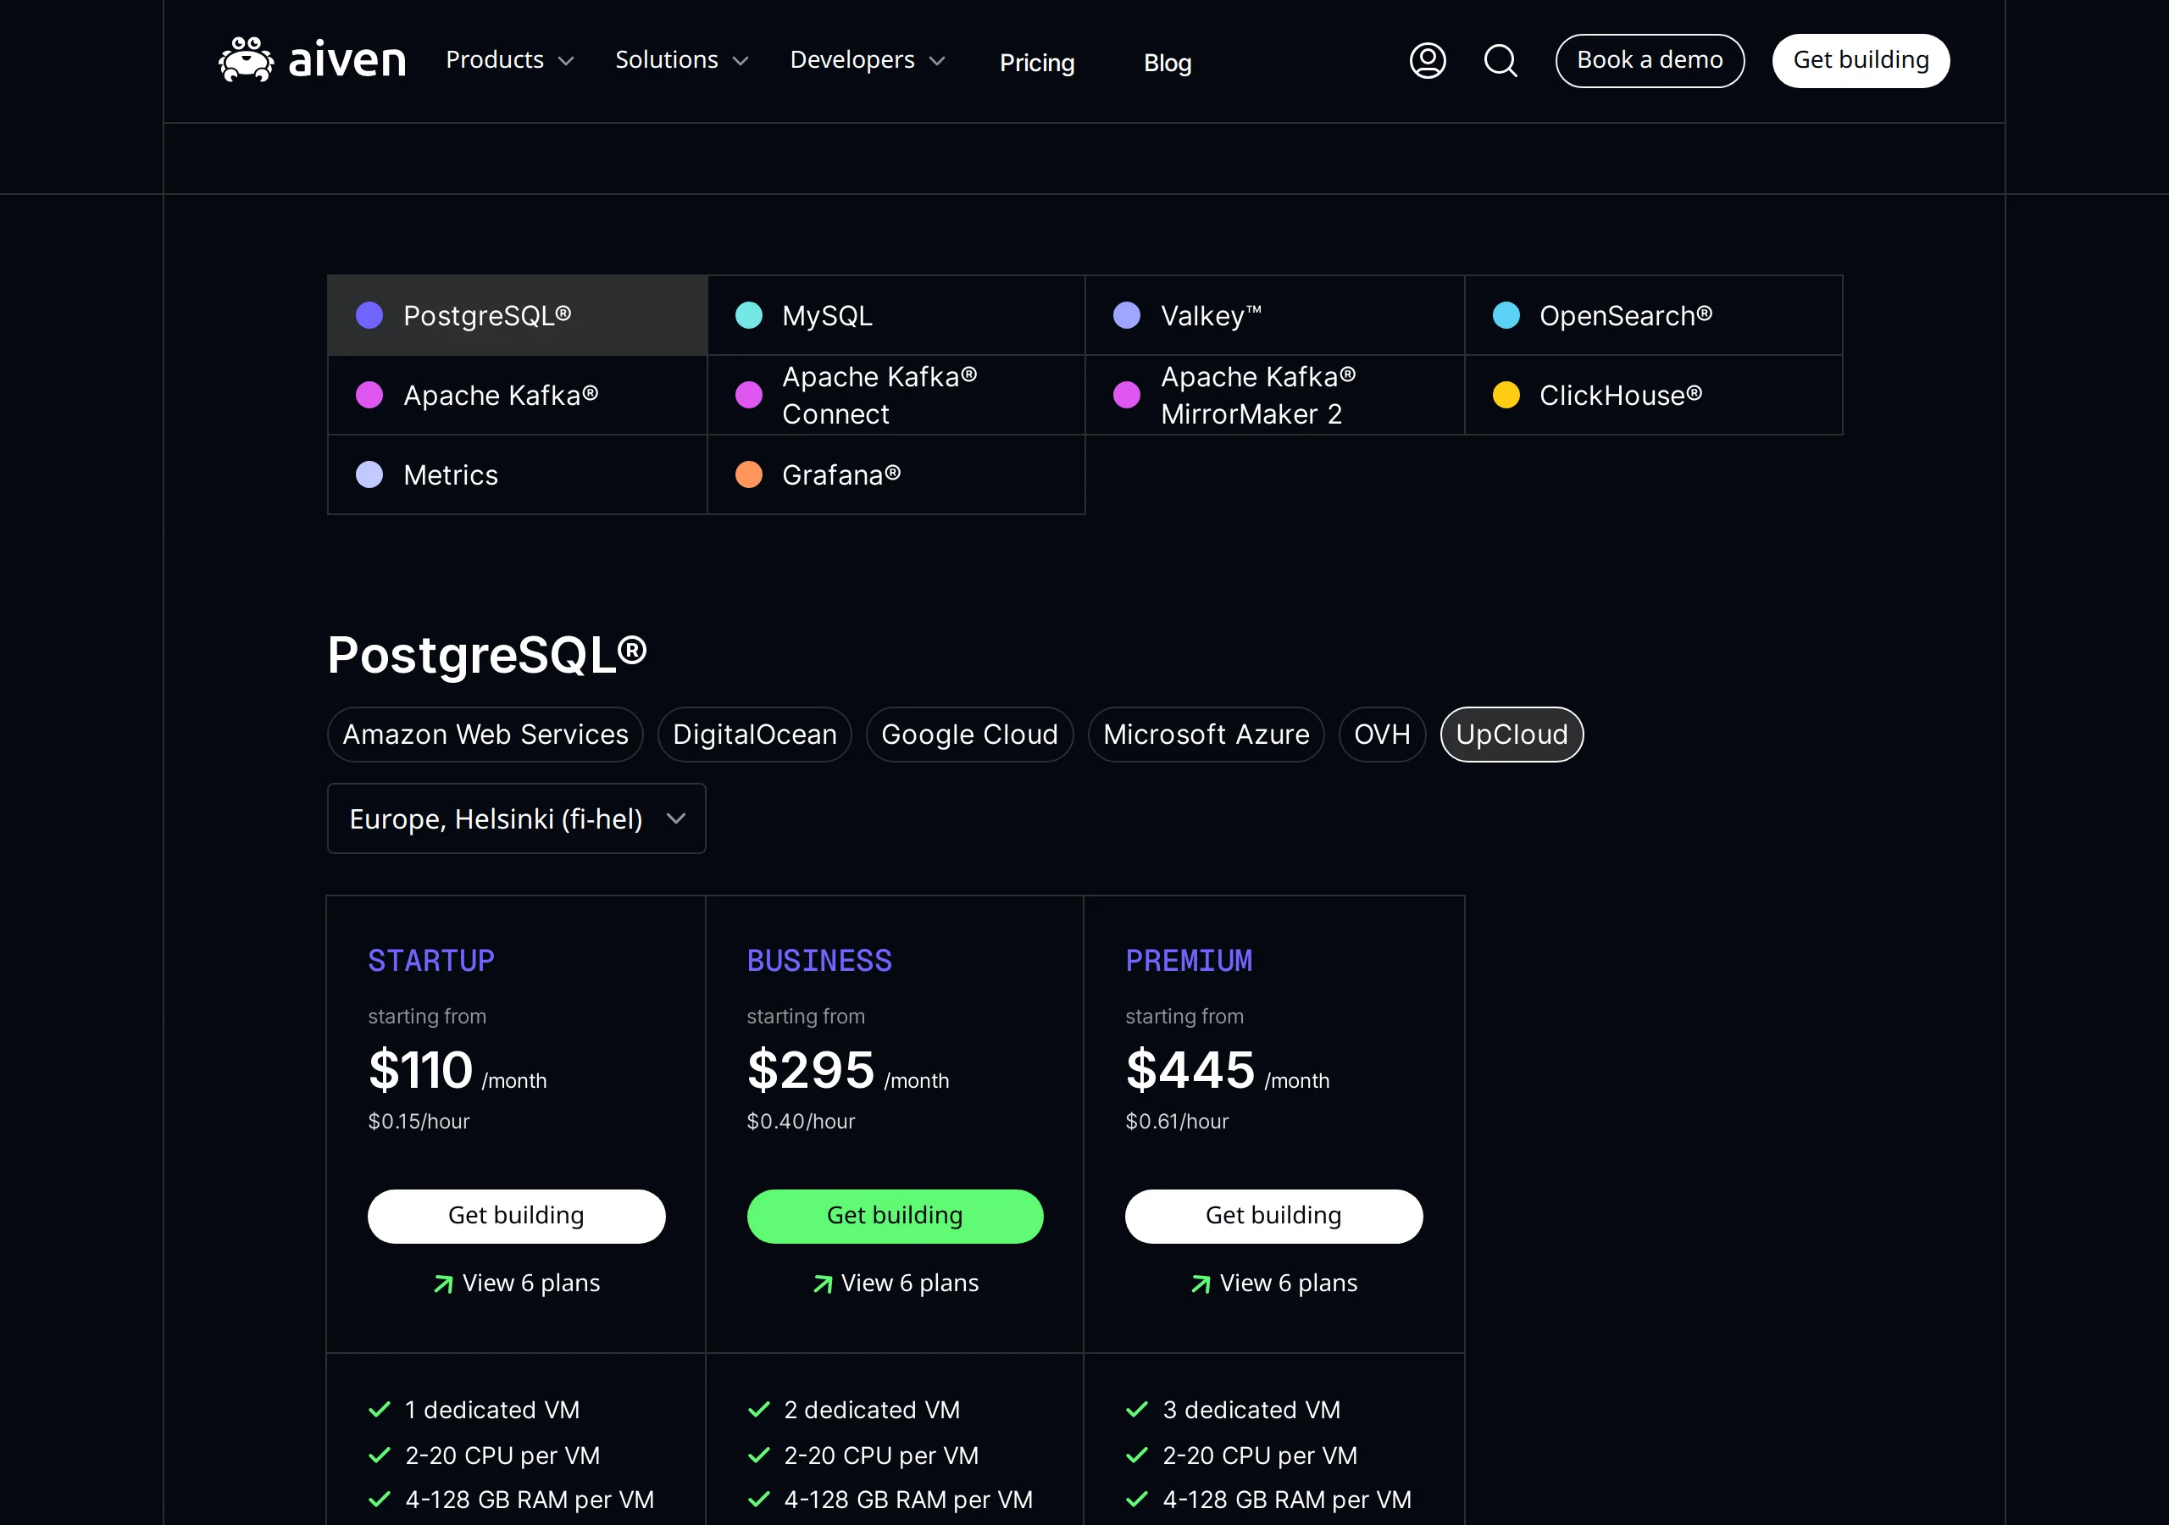Click the OpenSearch blue dot icon
This screenshot has height=1525, width=2169.
point(1506,315)
